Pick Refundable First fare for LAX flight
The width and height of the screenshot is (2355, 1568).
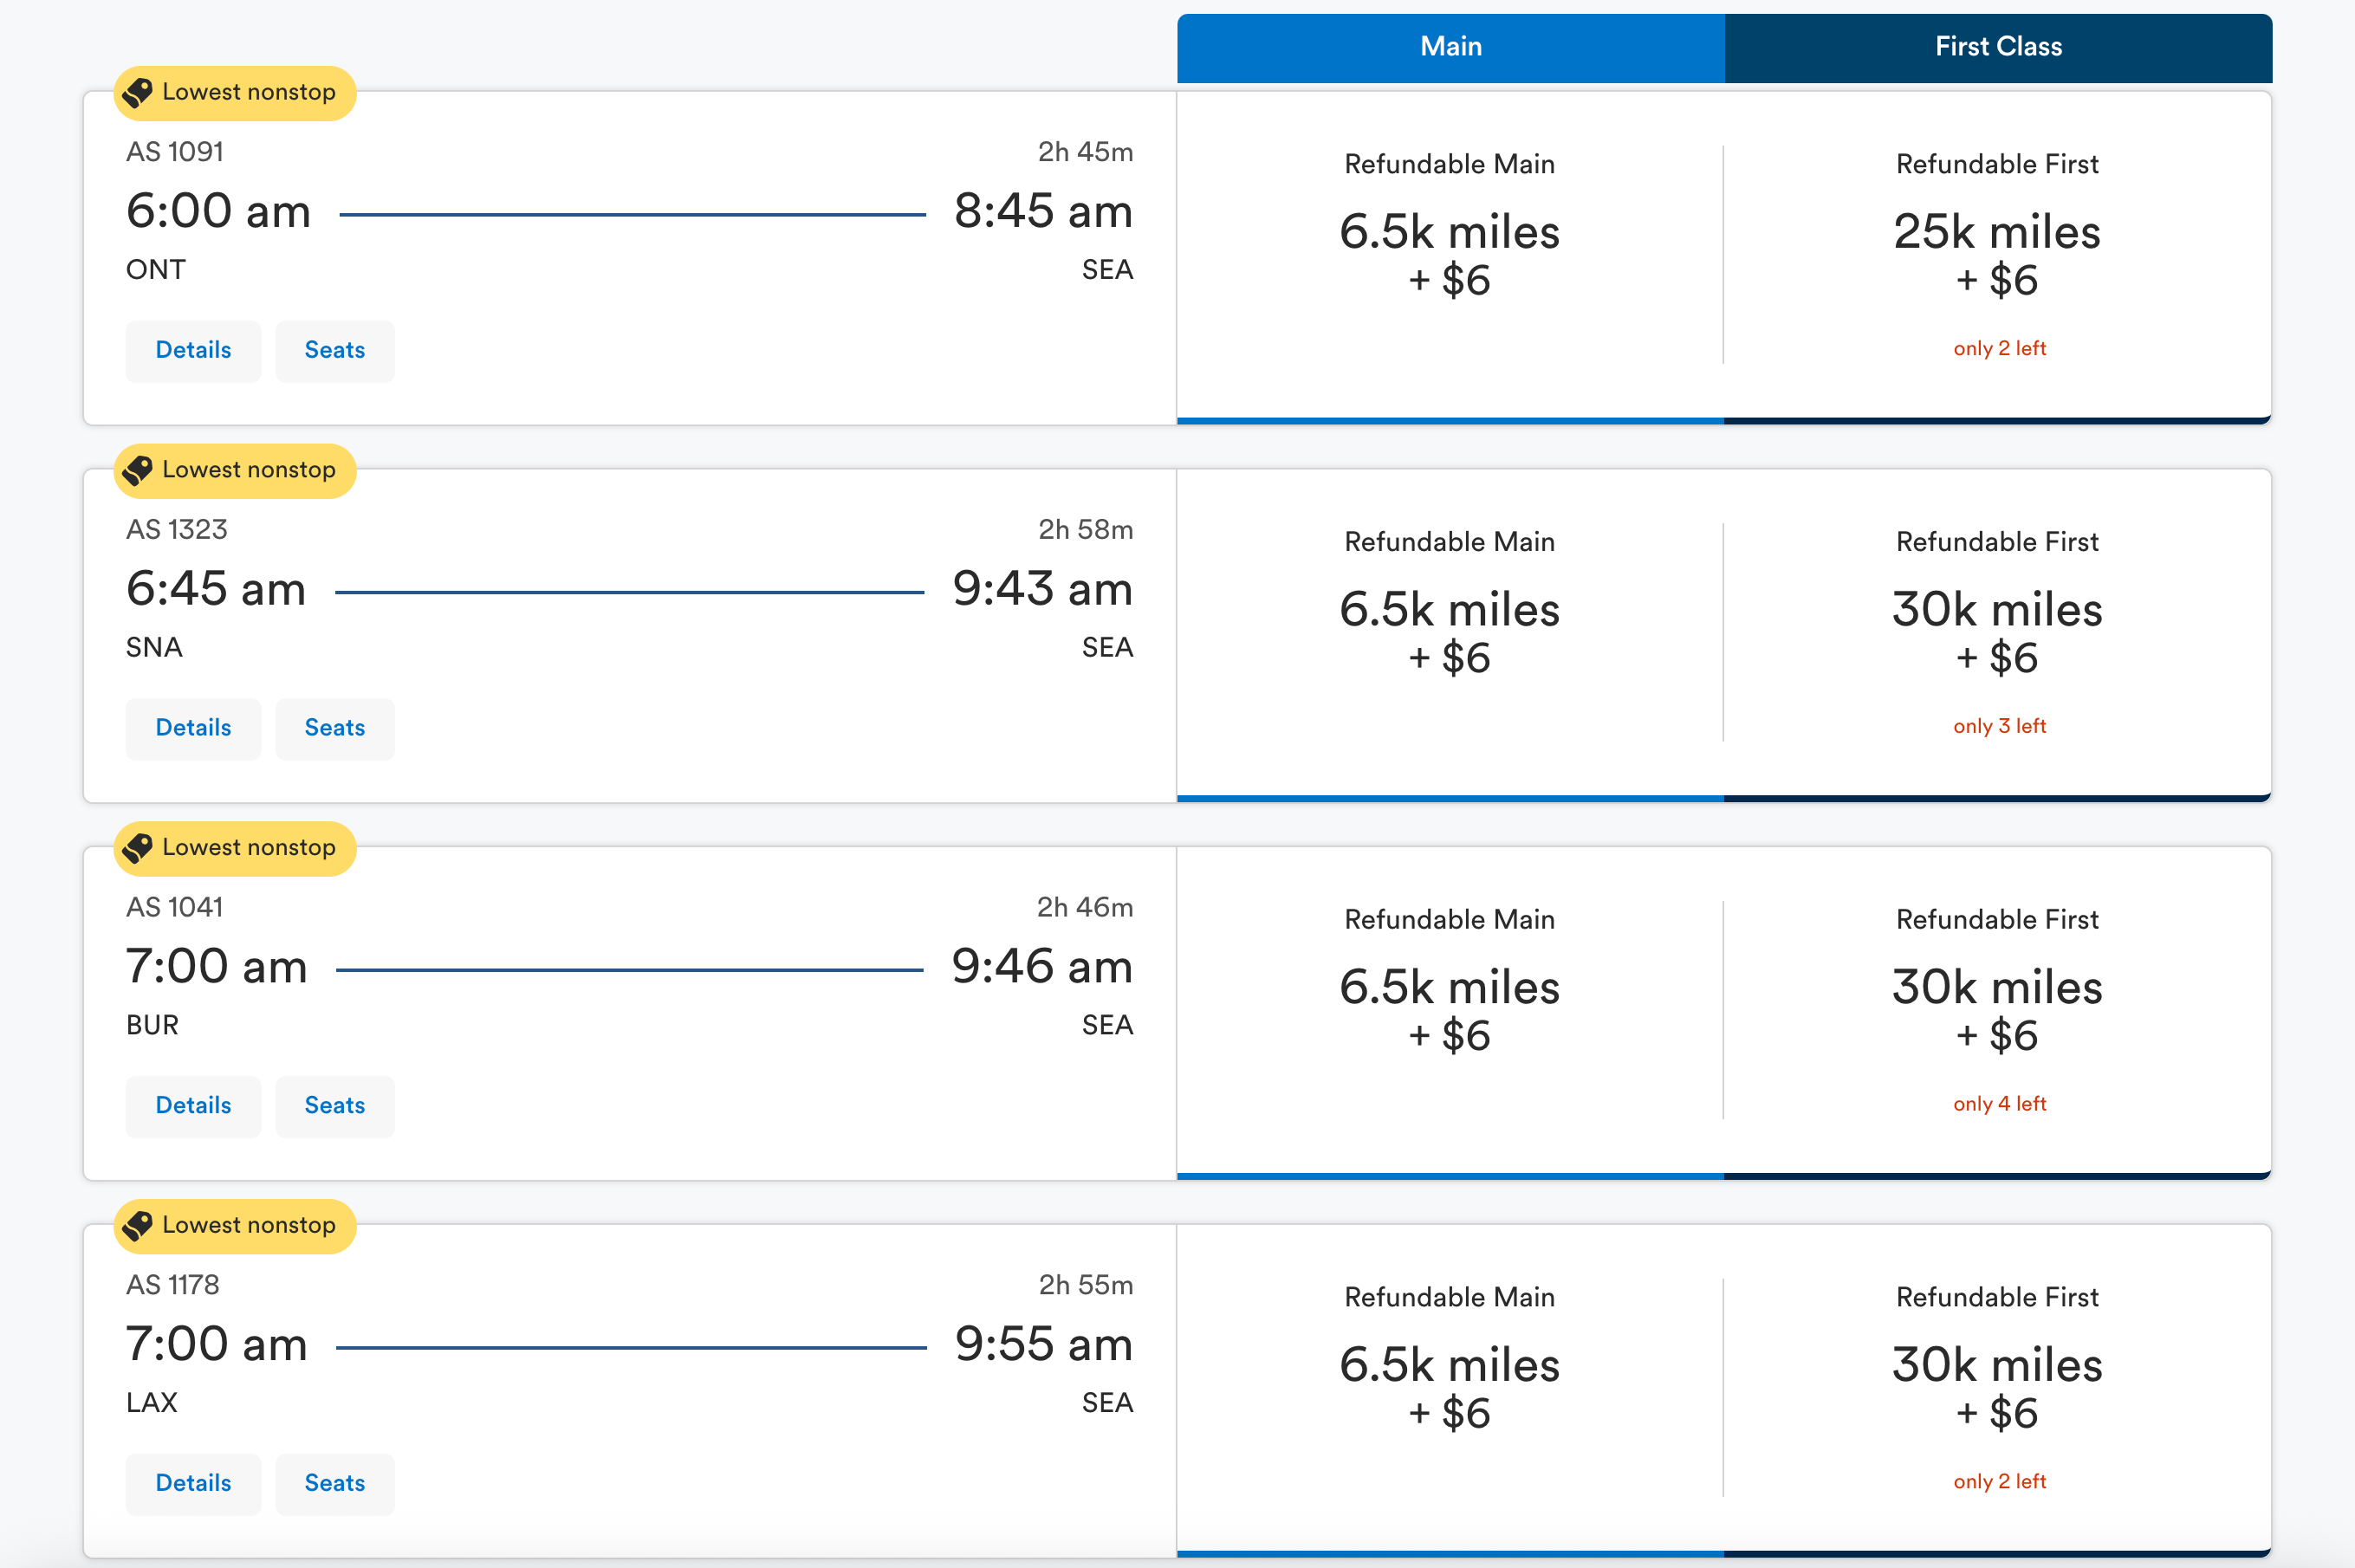pos(1997,1388)
